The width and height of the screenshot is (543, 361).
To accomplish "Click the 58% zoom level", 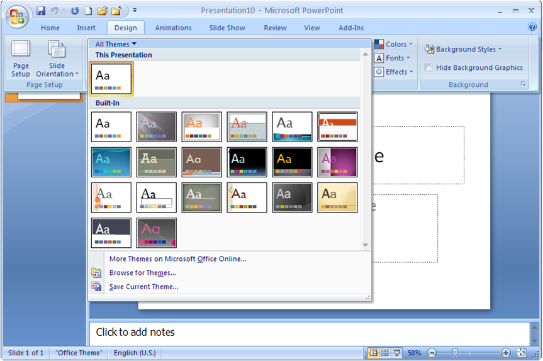I will click(x=414, y=353).
